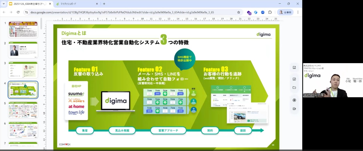Click the Zoom extension icon in toolbar
Image resolution: width=363 pixels, height=151 pixels.
pyautogui.click(x=263, y=12)
